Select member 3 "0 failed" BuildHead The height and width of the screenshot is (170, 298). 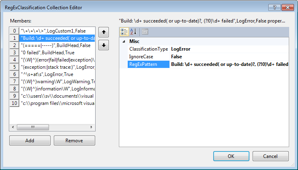coord(56,52)
